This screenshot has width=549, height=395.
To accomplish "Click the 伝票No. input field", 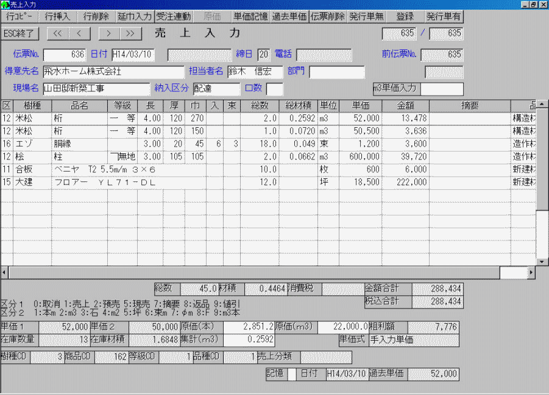I will [64, 54].
